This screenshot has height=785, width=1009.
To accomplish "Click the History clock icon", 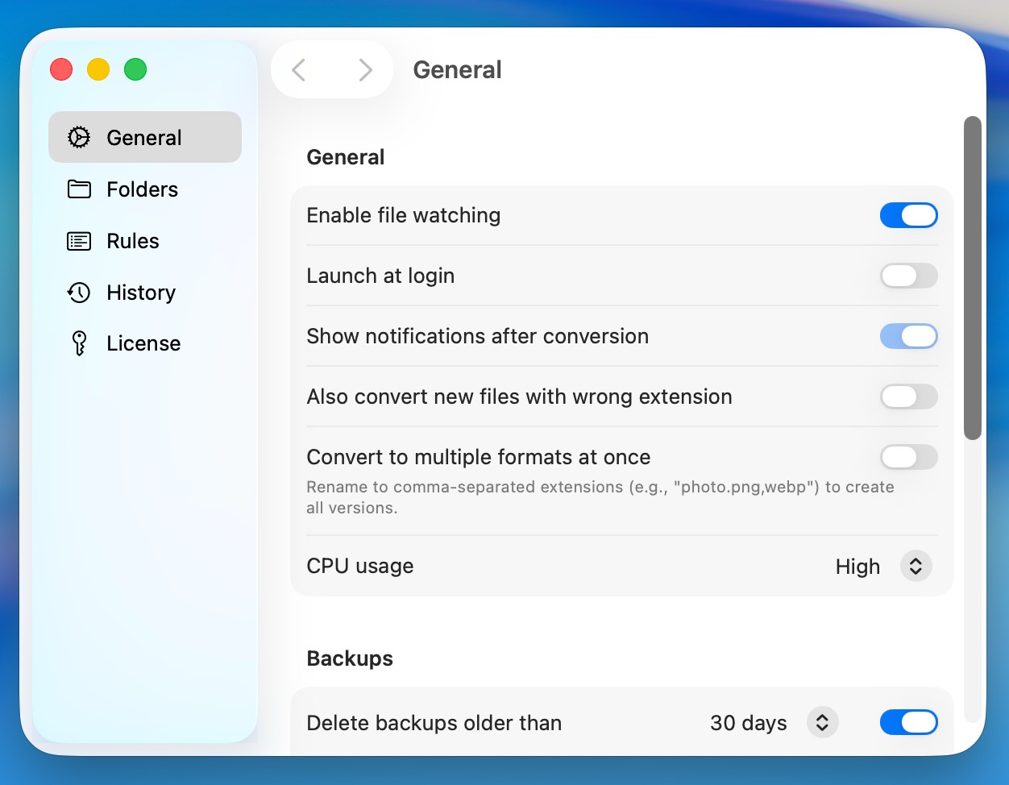I will coord(79,293).
